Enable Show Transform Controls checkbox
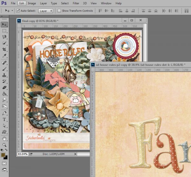 [59, 11]
